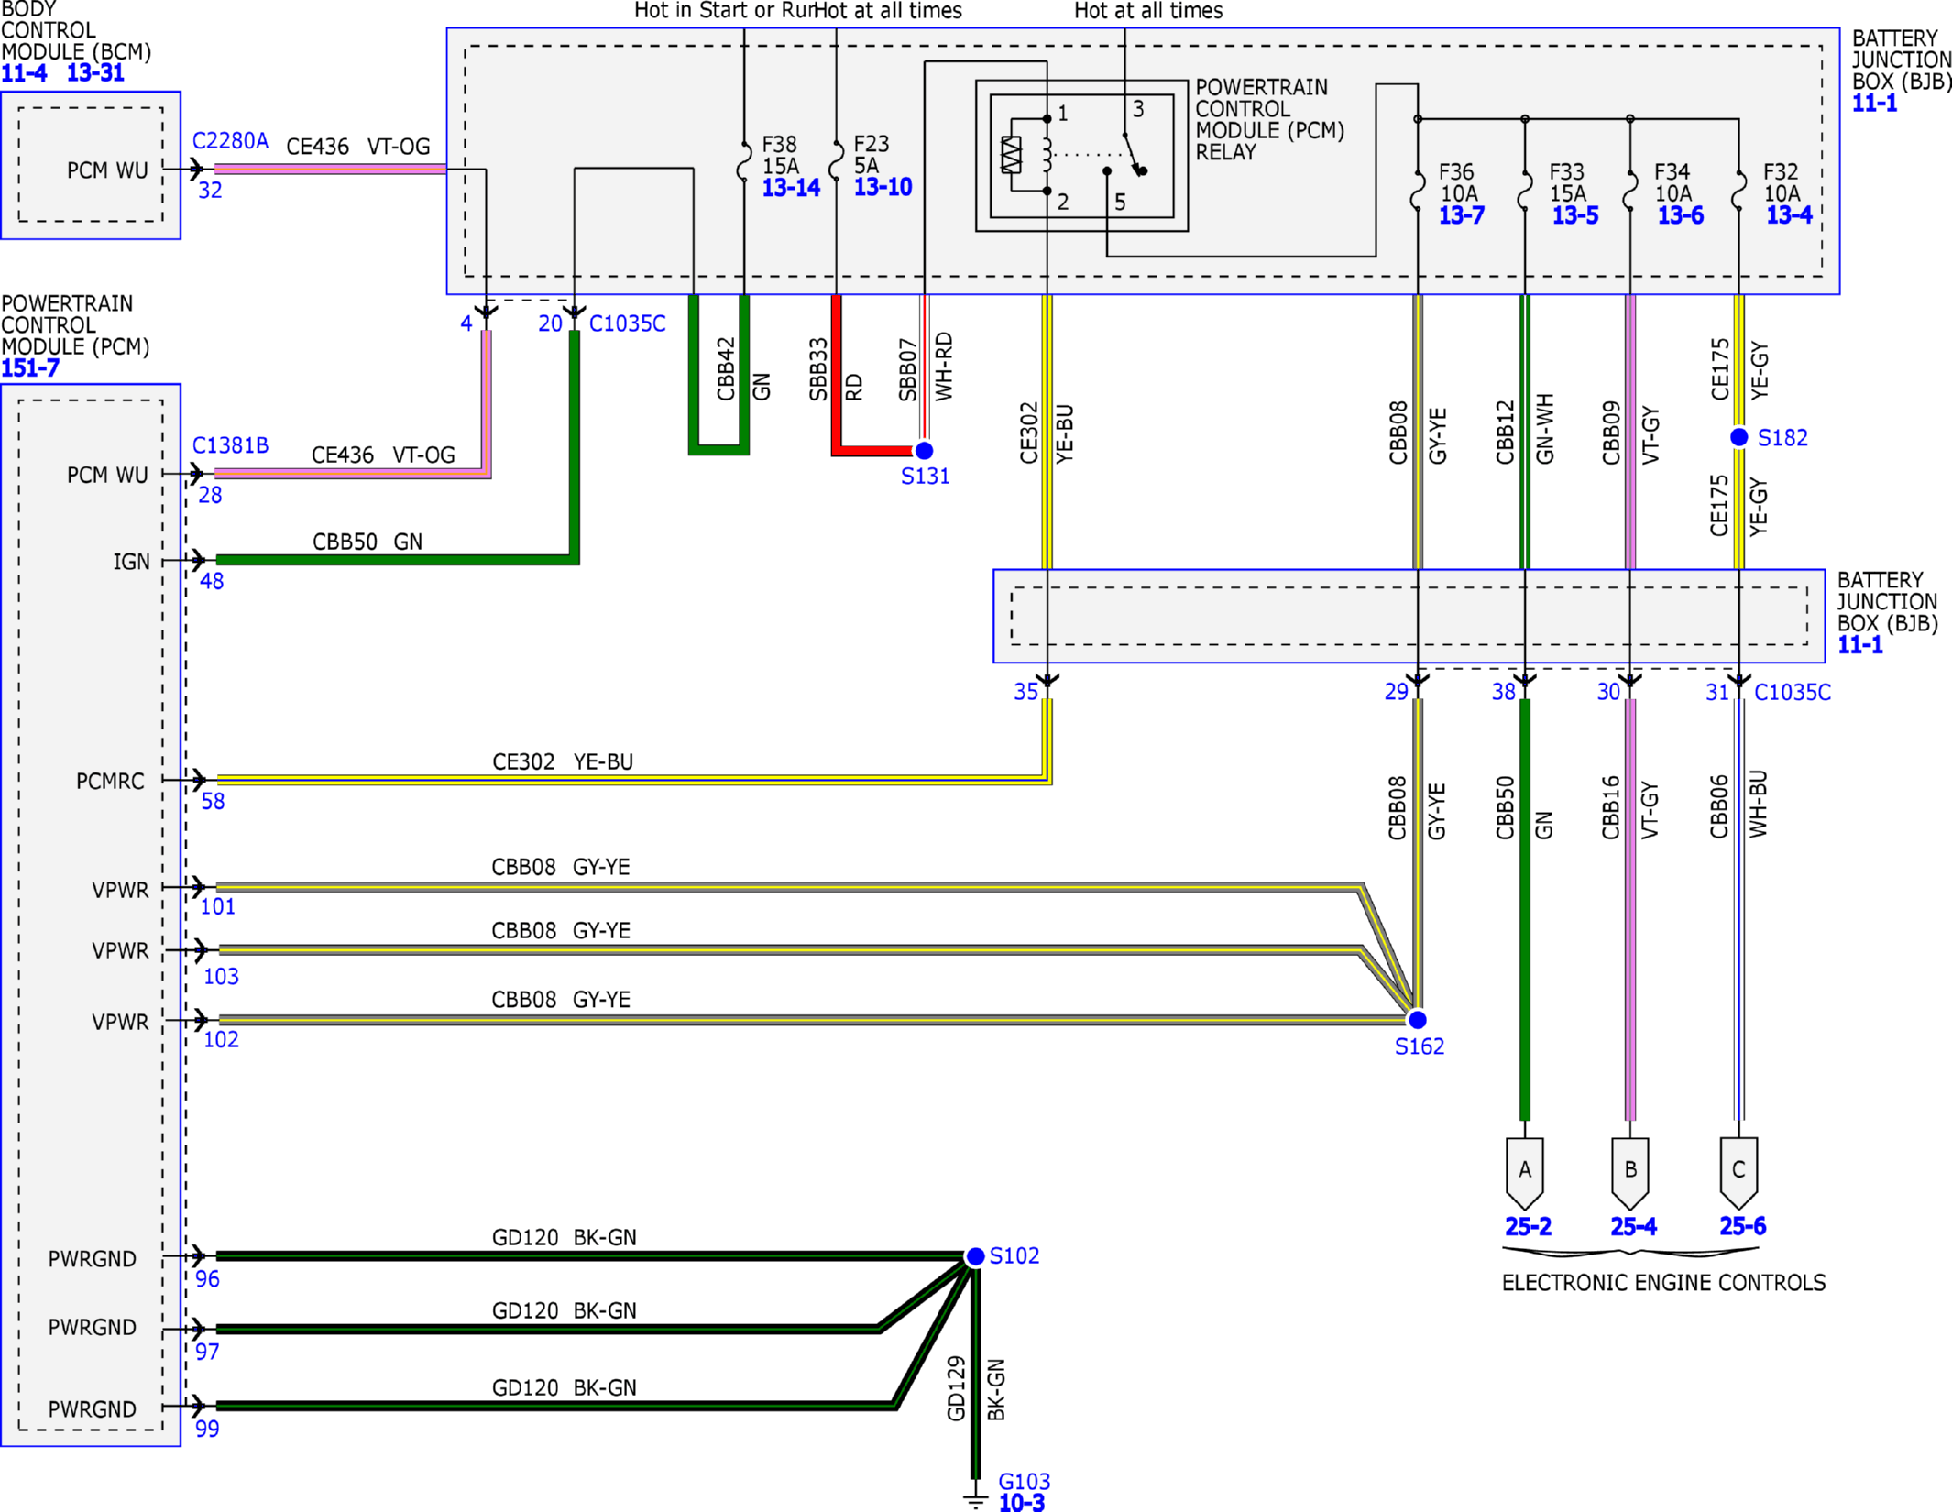Image resolution: width=1952 pixels, height=1512 pixels.
Task: Follow the 151-7 link under Powertrain Control Module
Action: pyautogui.click(x=30, y=368)
